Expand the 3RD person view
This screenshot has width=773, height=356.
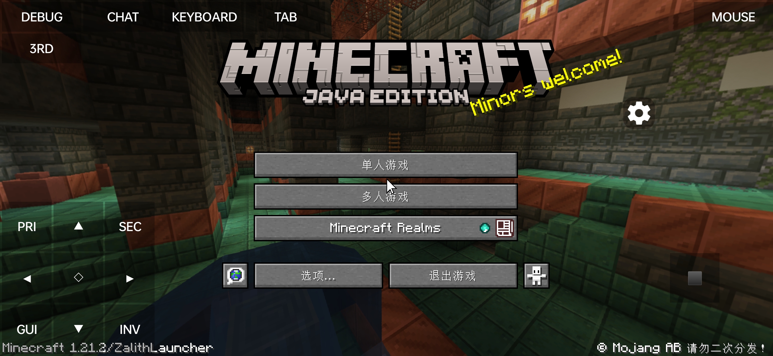coord(42,48)
